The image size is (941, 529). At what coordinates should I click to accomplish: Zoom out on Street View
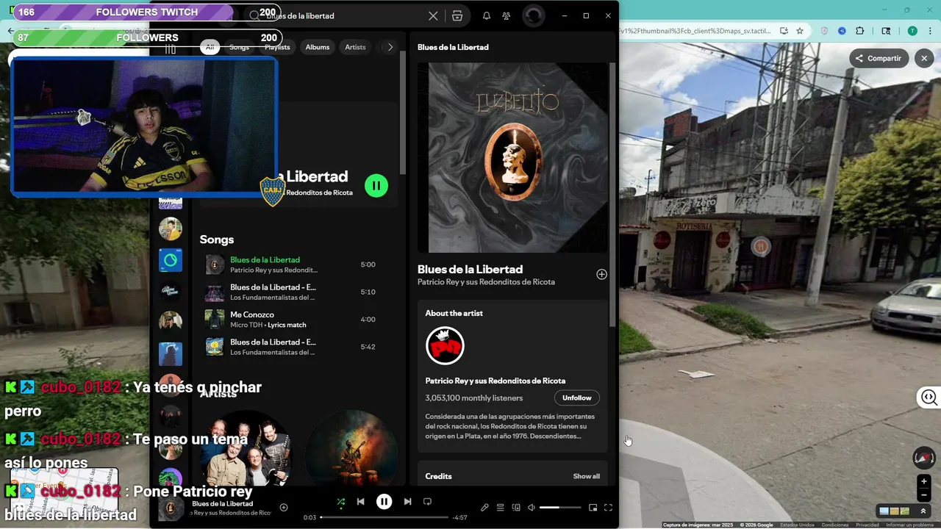924,494
